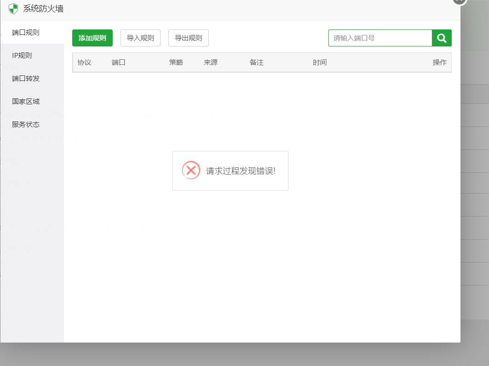Click the 时间 column header
The height and width of the screenshot is (366, 489).
click(320, 63)
